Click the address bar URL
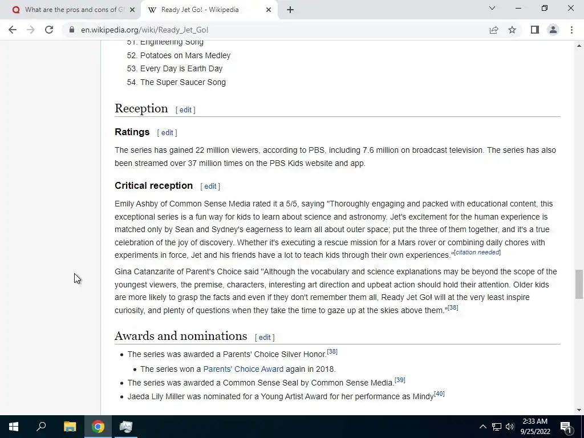Screen dimensions: 584x438 pyautogui.click(x=144, y=30)
